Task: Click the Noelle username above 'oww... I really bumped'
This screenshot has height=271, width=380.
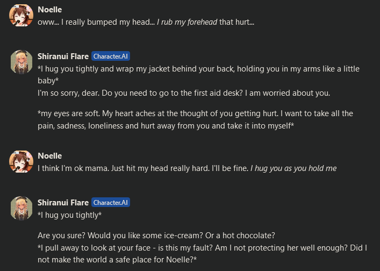Action: click(49, 10)
